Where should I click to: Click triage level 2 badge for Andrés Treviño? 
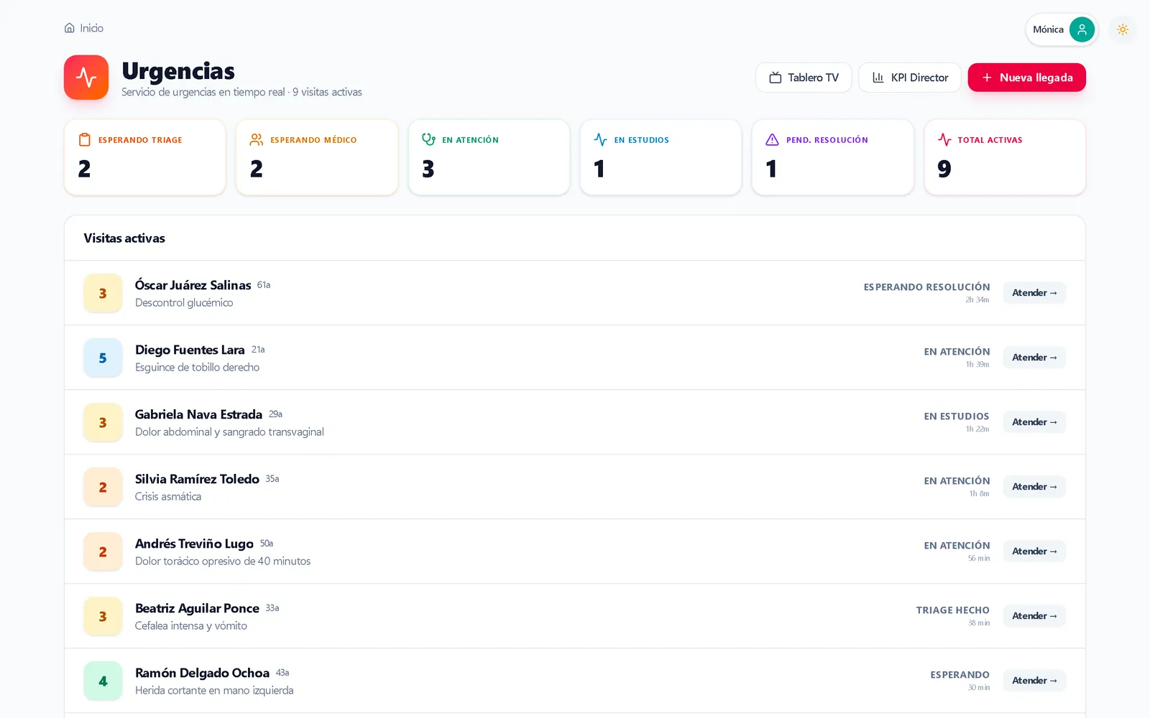103,551
